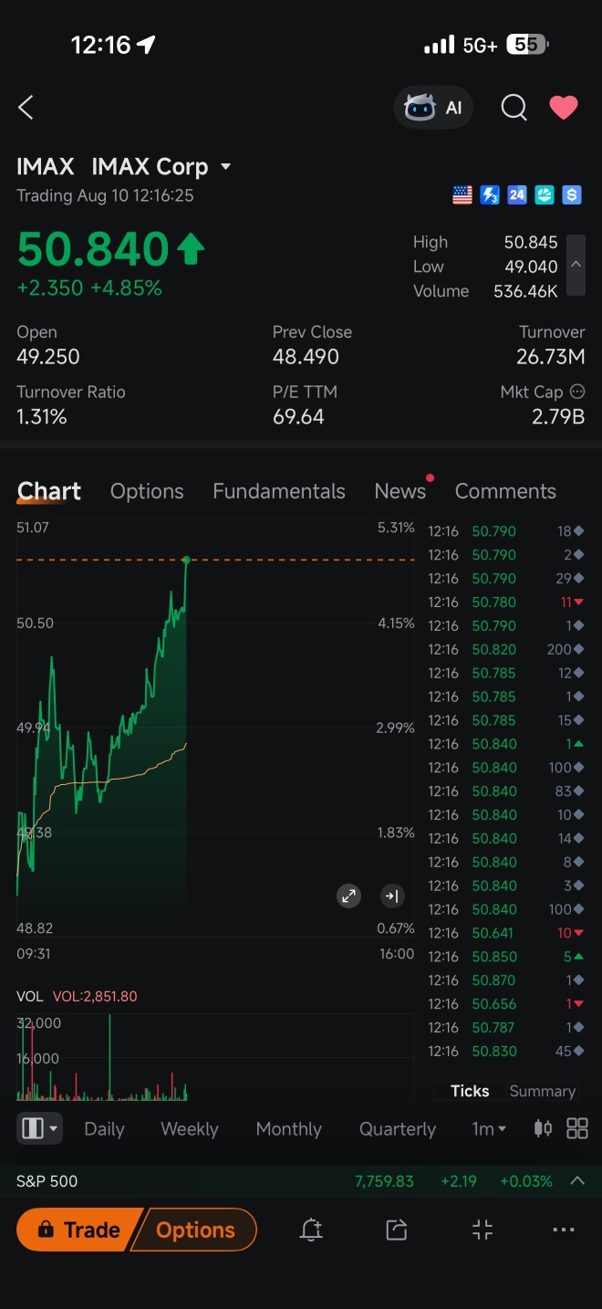
Task: Open the AI assistant robot button
Action: click(x=434, y=108)
